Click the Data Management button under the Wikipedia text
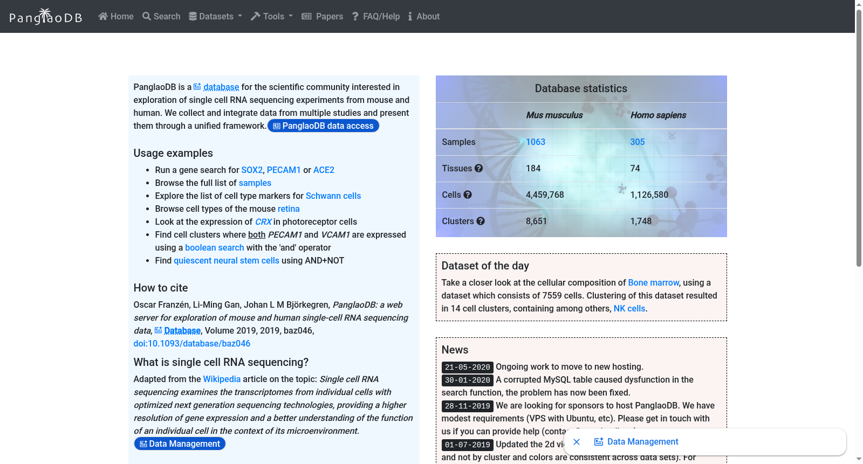This screenshot has height=464, width=863. tap(180, 444)
